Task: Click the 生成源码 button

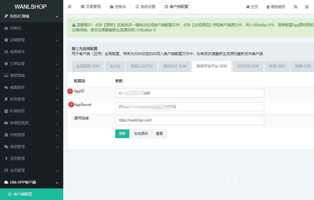Action: pyautogui.click(x=141, y=134)
